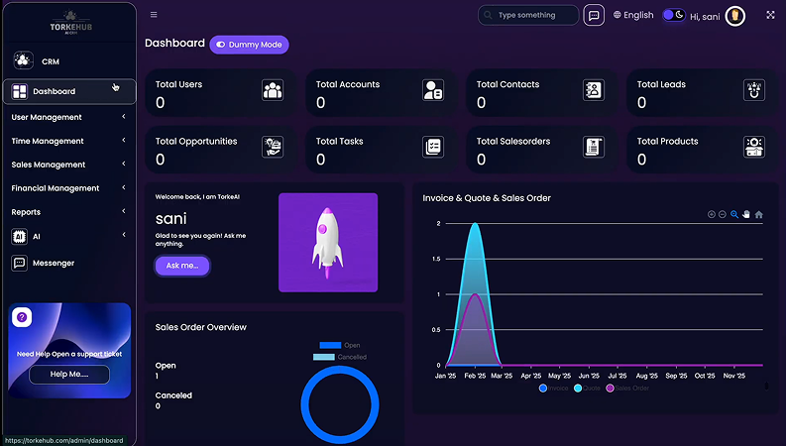Click the user avatar picture
786x446 pixels.
coord(735,16)
